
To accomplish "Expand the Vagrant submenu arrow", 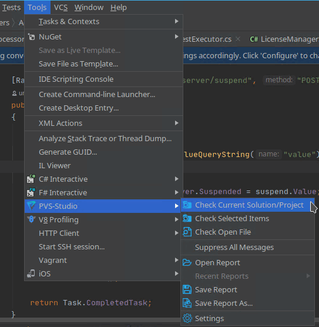I will coord(176,260).
